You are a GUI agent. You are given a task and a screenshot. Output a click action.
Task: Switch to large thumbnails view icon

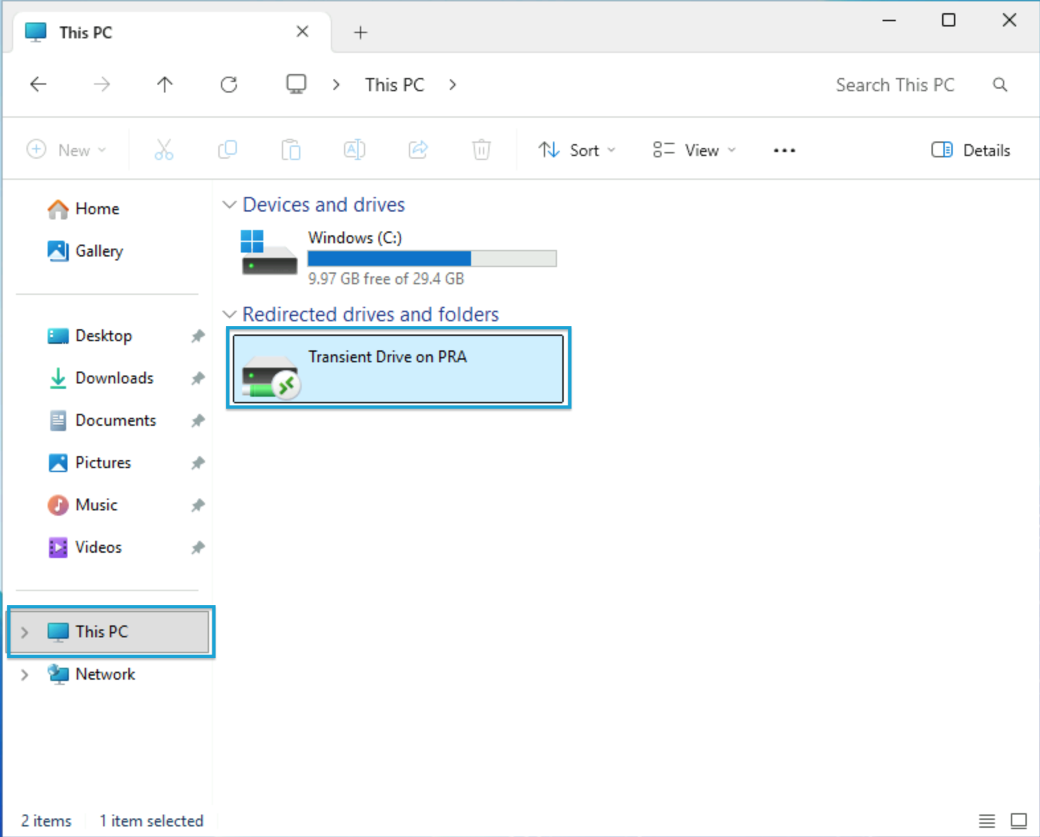click(1018, 821)
